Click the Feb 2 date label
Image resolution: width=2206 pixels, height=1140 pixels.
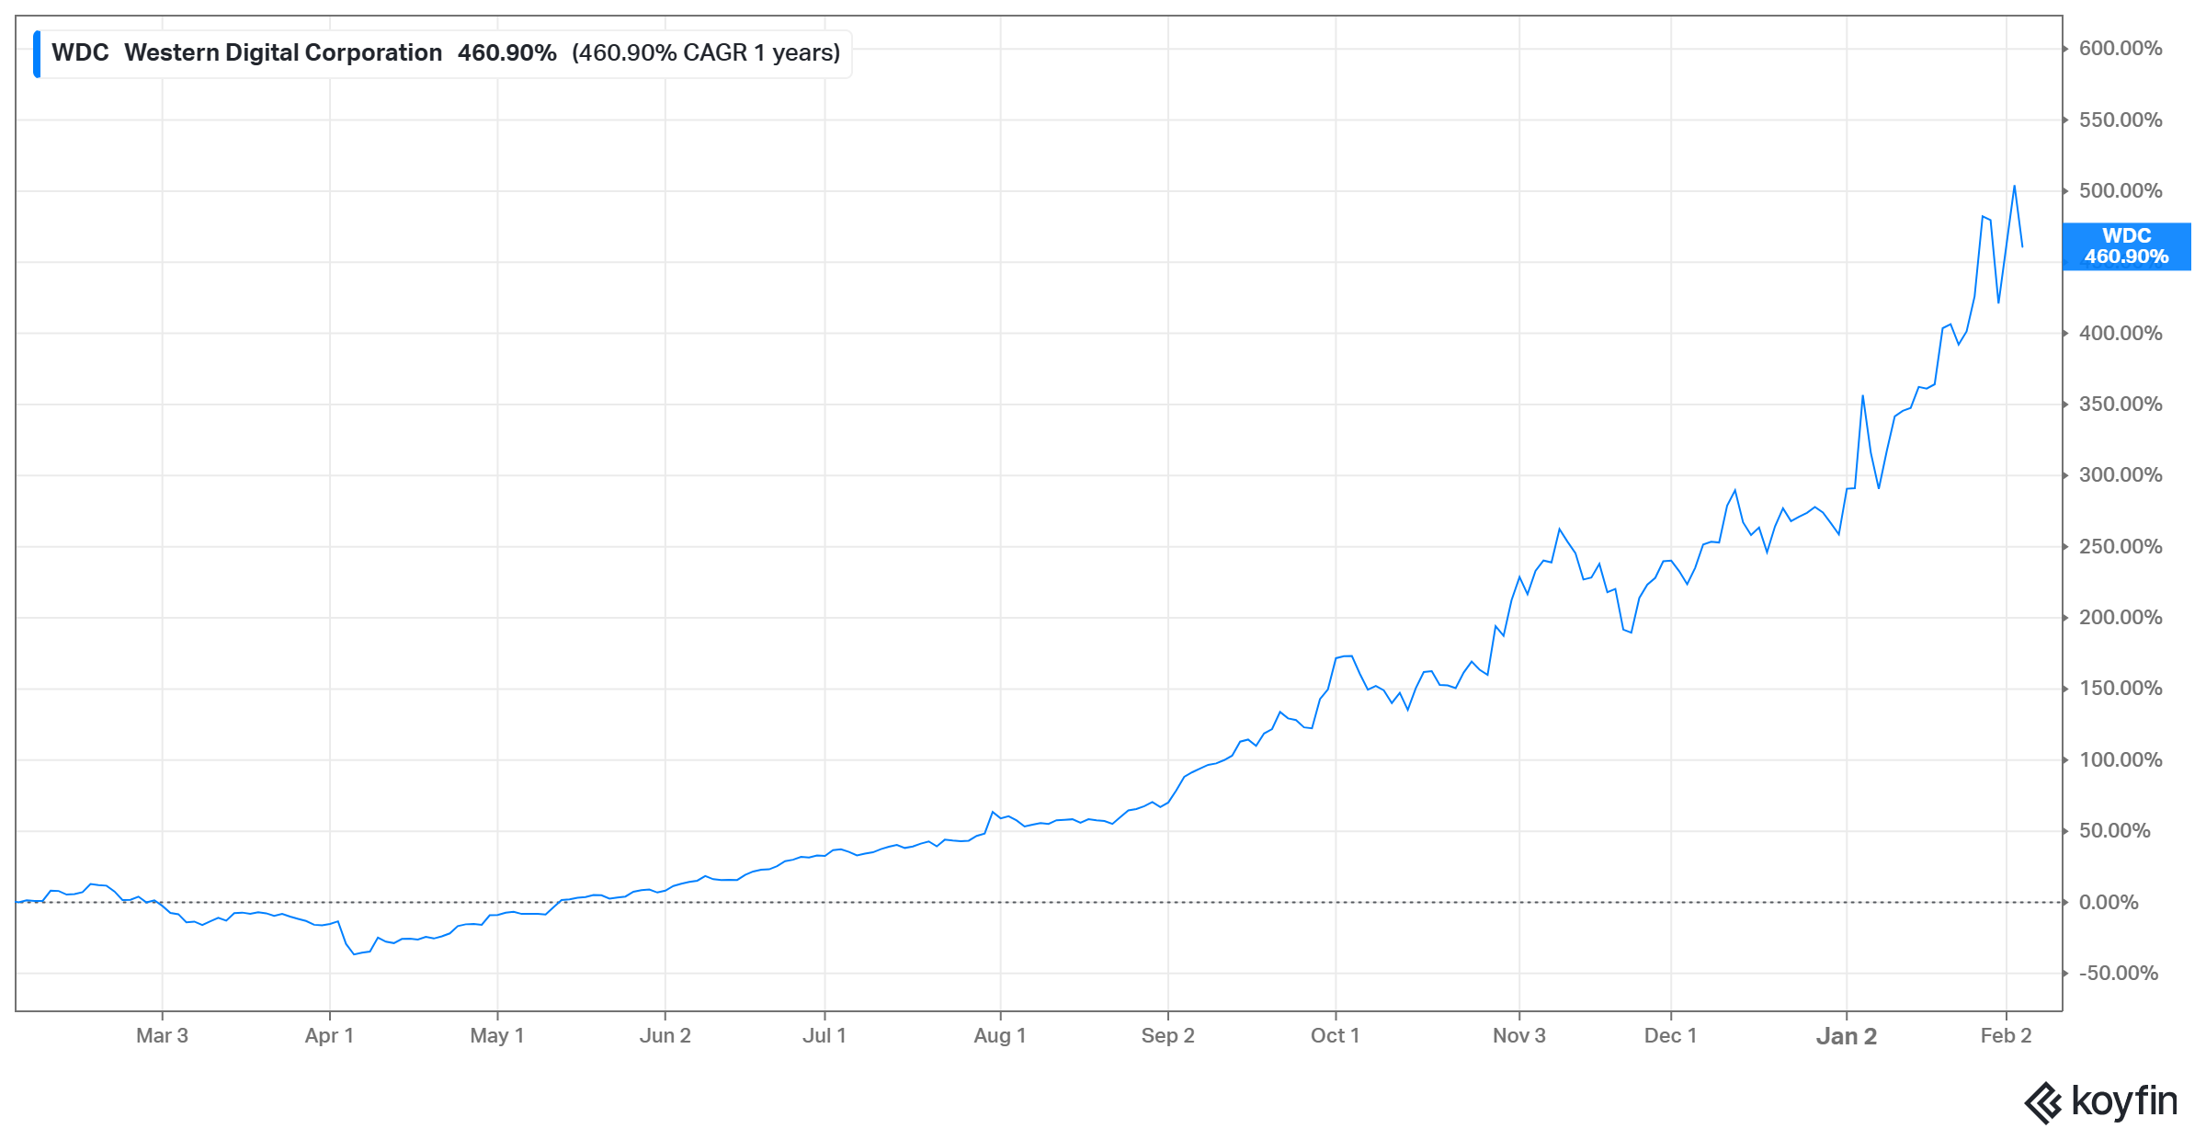(2006, 1036)
